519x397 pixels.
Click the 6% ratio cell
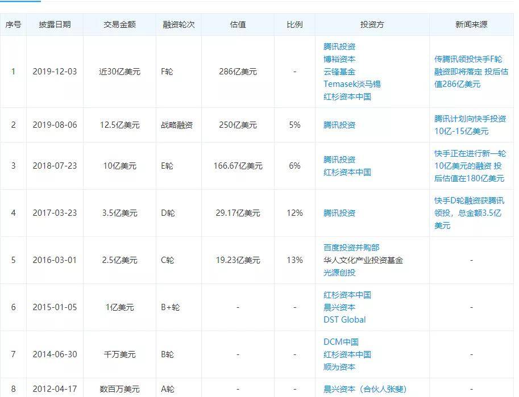coord(294,166)
